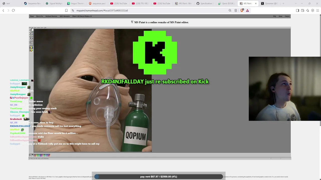Toggle the browser sidebar panel
The height and width of the screenshot is (180, 321).
297,10
